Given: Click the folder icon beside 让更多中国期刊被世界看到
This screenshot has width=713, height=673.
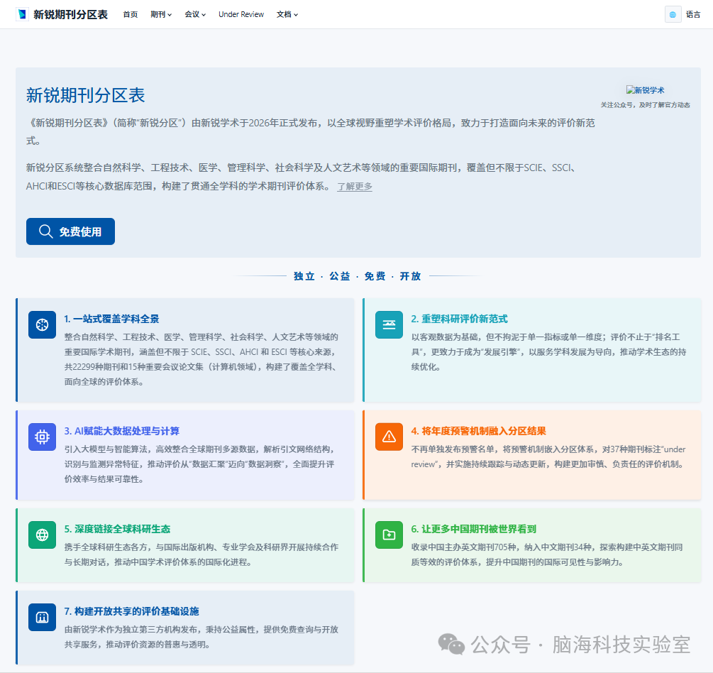Looking at the screenshot, I should coord(389,535).
